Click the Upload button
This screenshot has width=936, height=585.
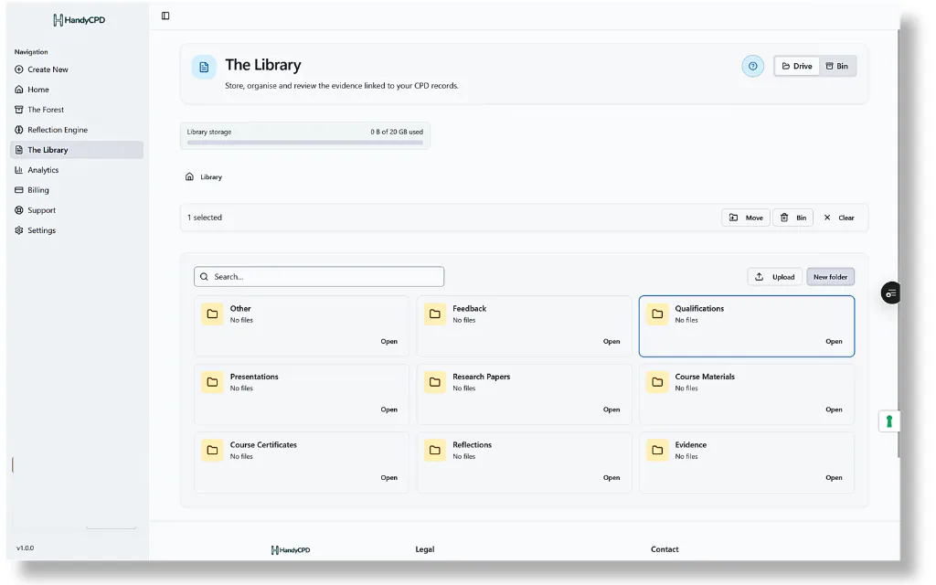tap(774, 277)
